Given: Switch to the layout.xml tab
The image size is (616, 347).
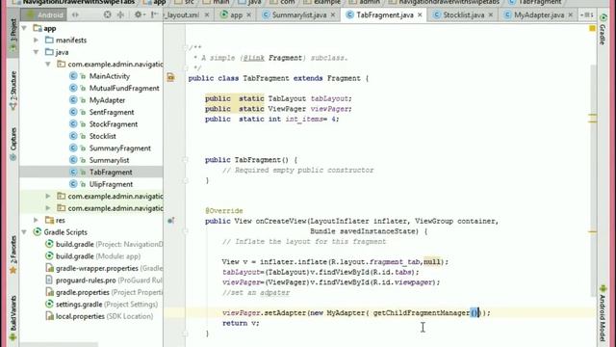Looking at the screenshot, I should 182,15.
